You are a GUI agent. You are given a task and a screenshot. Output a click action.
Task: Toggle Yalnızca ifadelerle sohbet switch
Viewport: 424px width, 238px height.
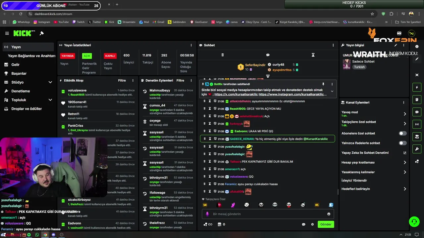[x=402, y=143]
